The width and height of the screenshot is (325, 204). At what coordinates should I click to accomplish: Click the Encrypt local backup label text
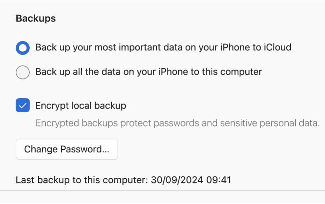tap(80, 105)
